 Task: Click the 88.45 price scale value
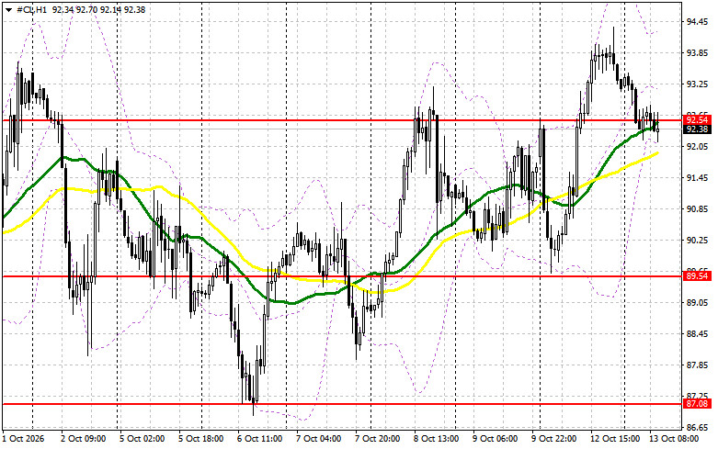point(698,334)
